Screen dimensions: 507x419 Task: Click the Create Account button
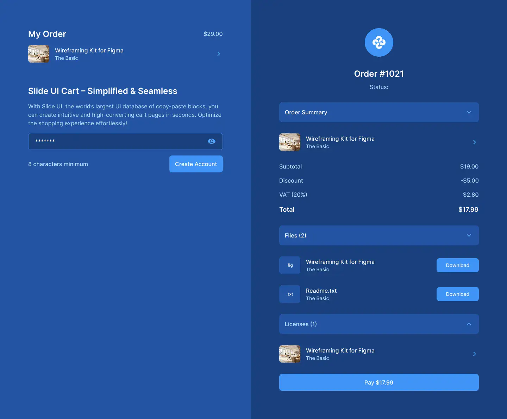pos(196,164)
